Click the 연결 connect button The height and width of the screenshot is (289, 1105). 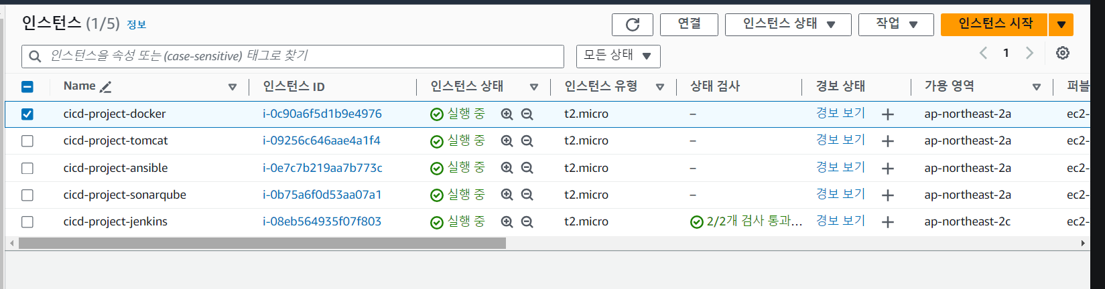click(689, 25)
